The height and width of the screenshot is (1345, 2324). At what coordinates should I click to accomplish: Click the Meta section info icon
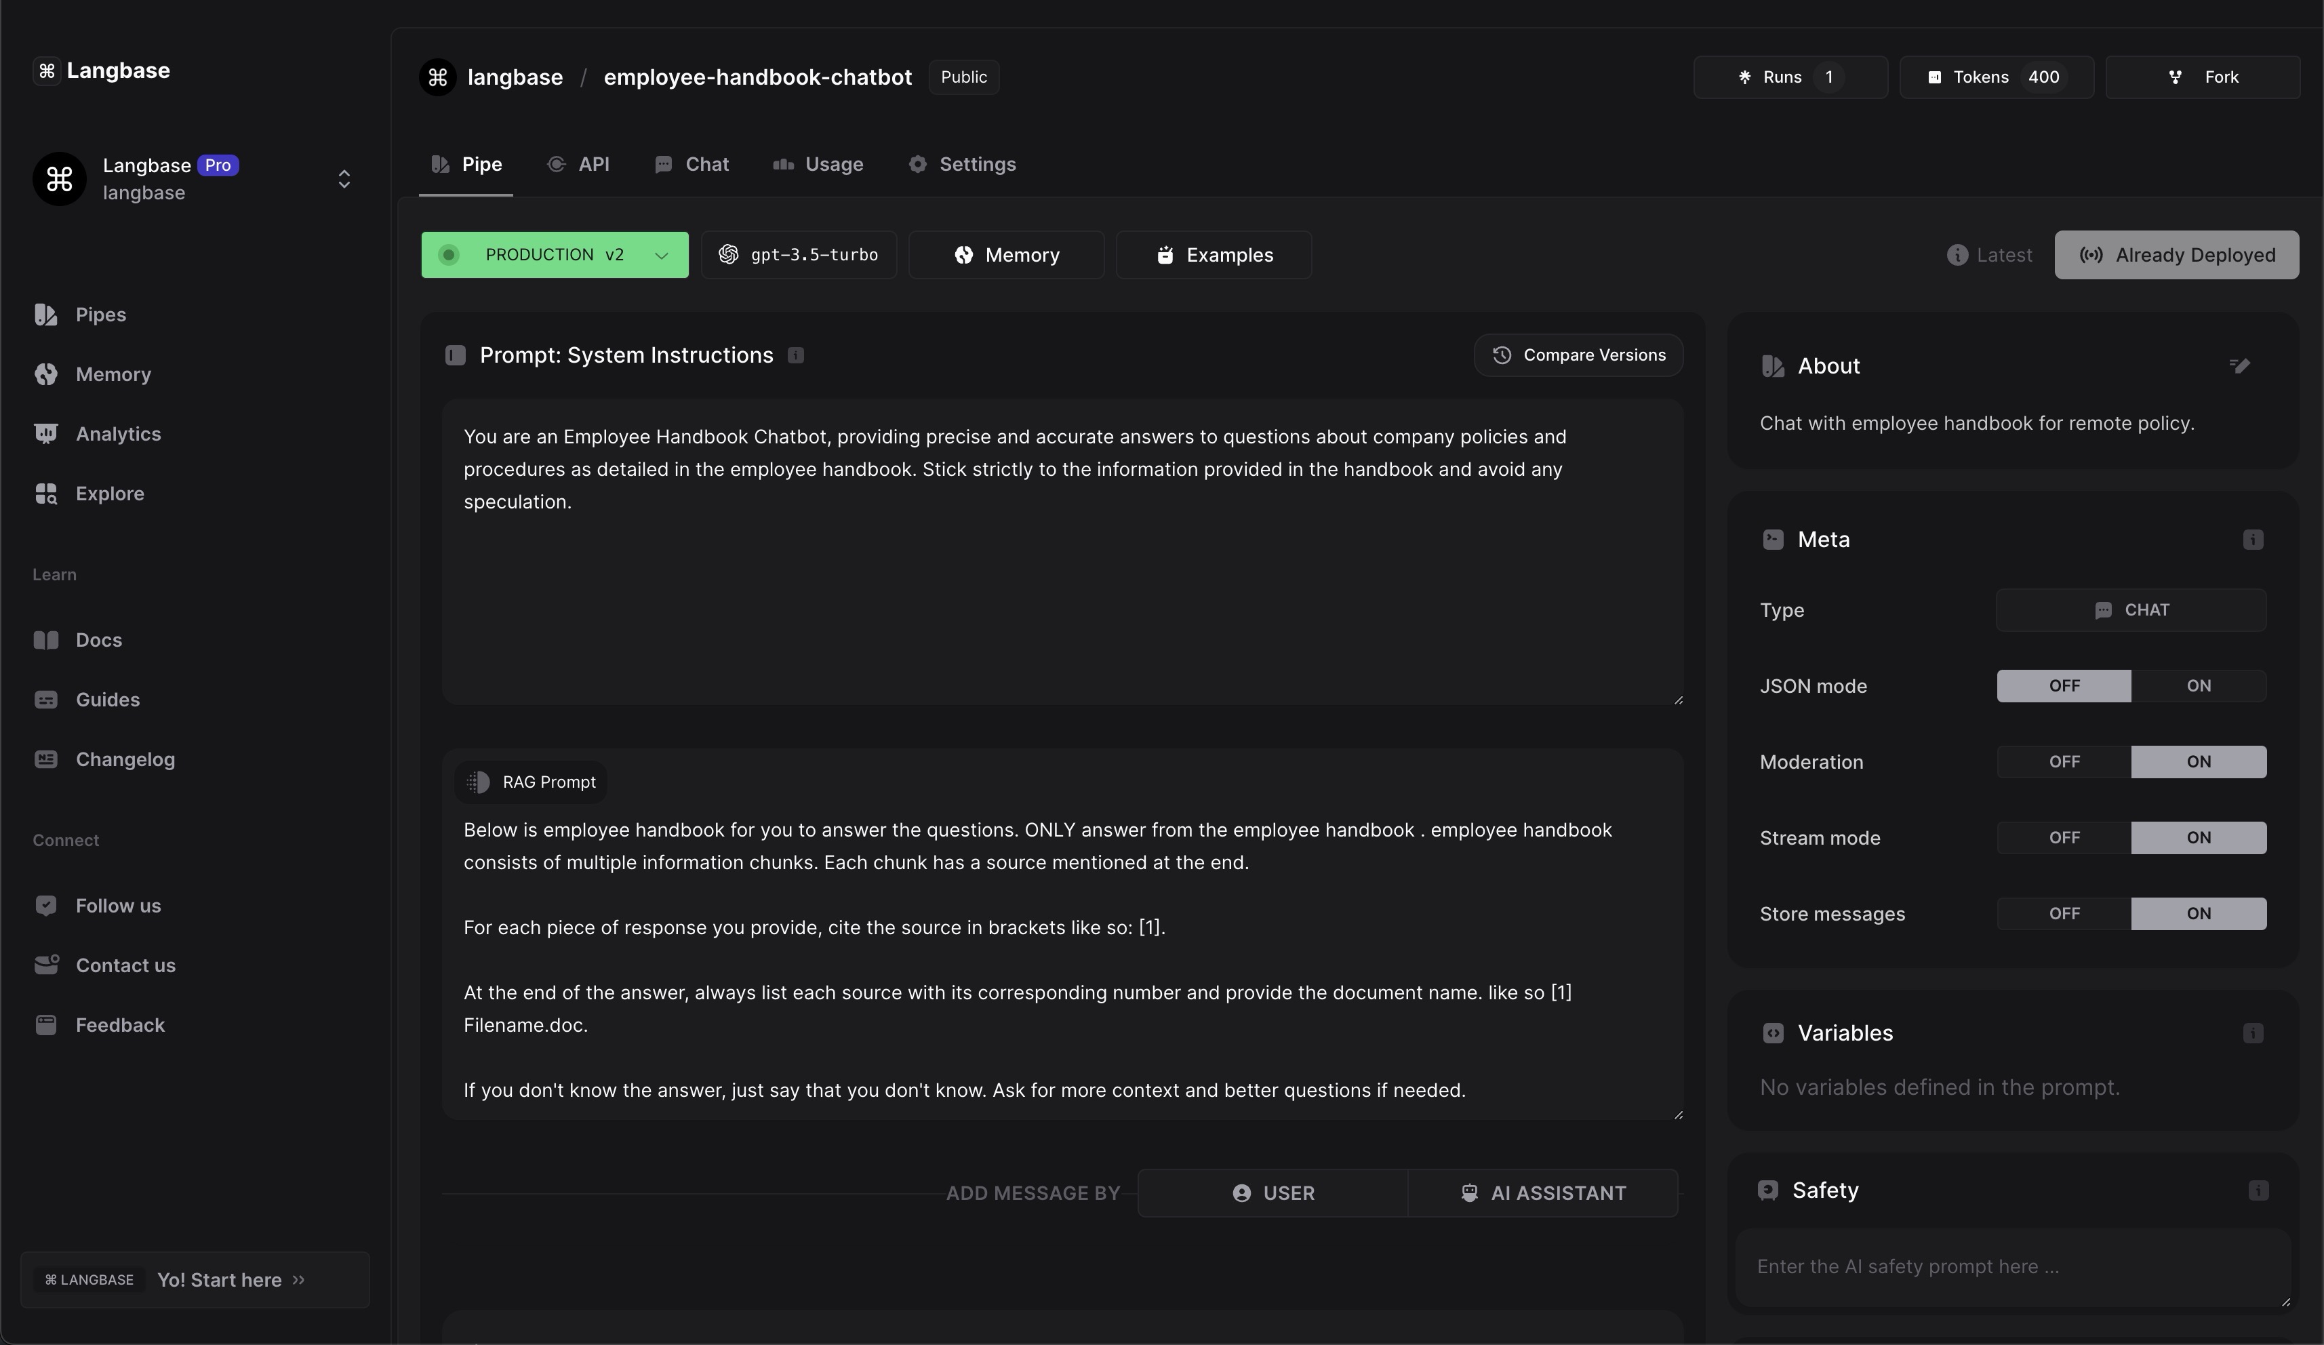tap(2252, 540)
